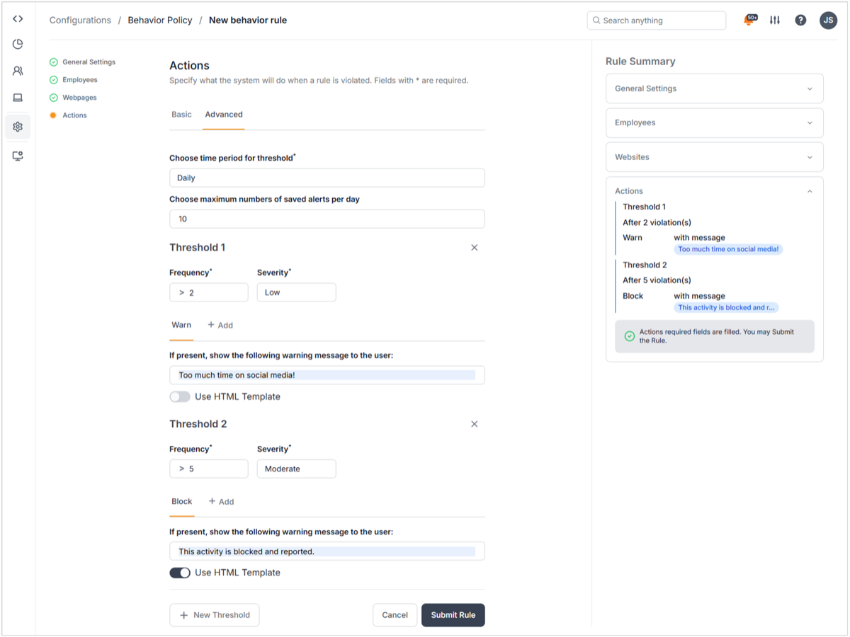This screenshot has height=637, width=850.
Task: Remove Threshold 1 with its X icon
Action: [475, 248]
